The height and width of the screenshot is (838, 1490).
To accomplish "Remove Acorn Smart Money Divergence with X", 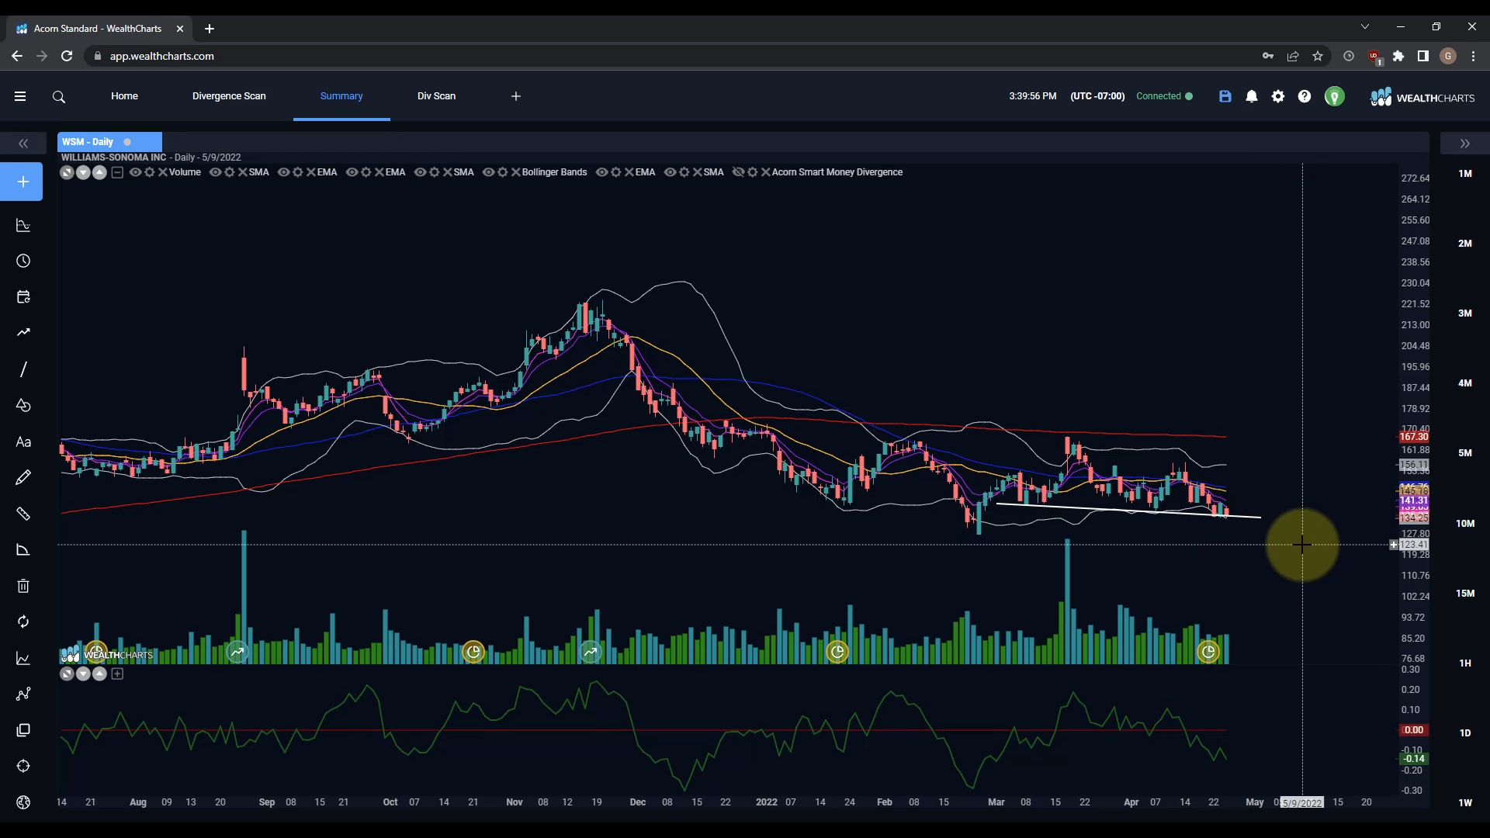I will [766, 172].
